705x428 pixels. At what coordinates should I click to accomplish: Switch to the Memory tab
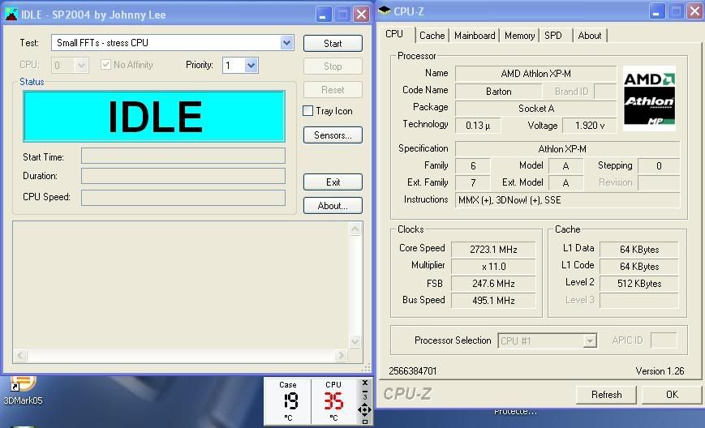[519, 36]
